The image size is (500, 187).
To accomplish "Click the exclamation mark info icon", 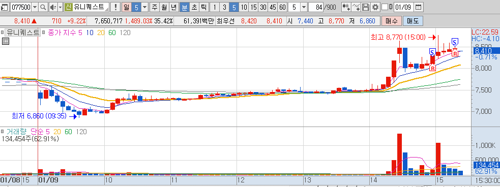I will (115, 7).
